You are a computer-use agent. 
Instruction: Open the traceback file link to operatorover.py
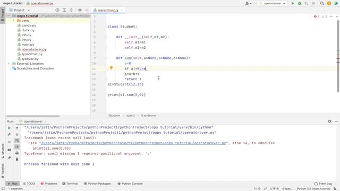pyautogui.click(x=133, y=143)
